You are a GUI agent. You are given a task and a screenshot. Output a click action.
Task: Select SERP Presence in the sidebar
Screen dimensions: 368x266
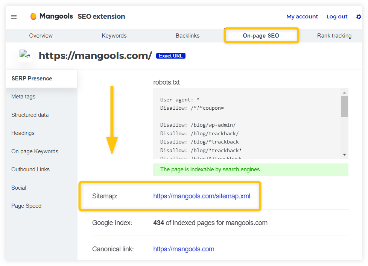click(32, 79)
